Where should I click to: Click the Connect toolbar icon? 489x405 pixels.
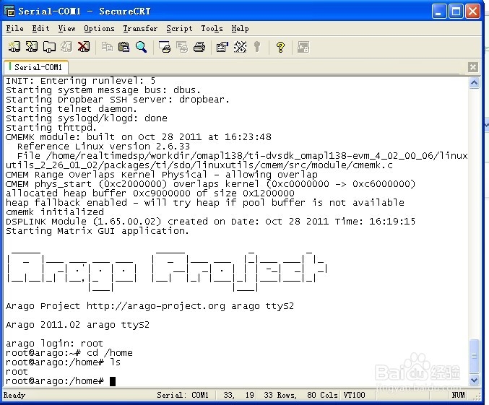(14, 47)
